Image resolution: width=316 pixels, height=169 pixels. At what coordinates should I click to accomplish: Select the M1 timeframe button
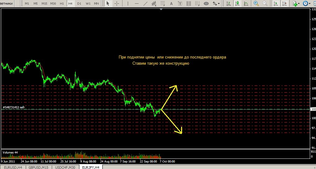click(x=27, y=3)
